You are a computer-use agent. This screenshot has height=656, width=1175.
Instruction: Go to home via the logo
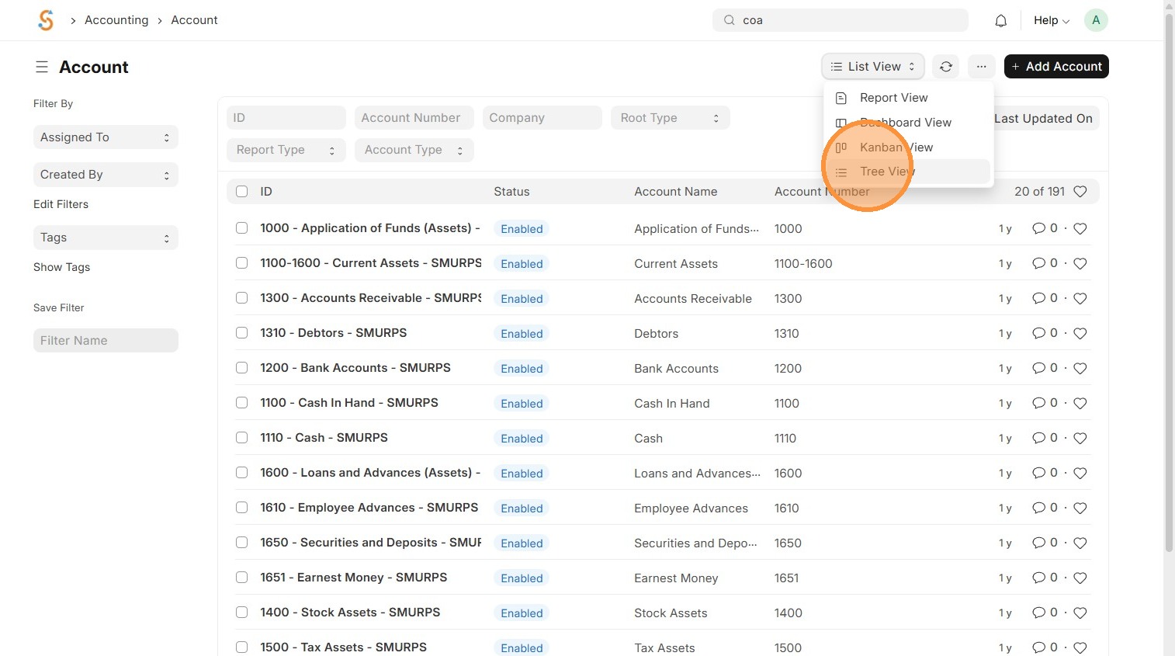[46, 20]
